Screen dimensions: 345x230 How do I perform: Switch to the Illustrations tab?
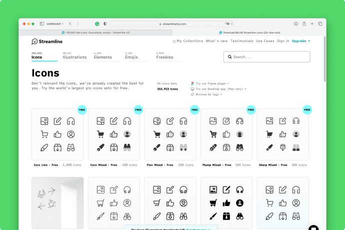pos(74,56)
